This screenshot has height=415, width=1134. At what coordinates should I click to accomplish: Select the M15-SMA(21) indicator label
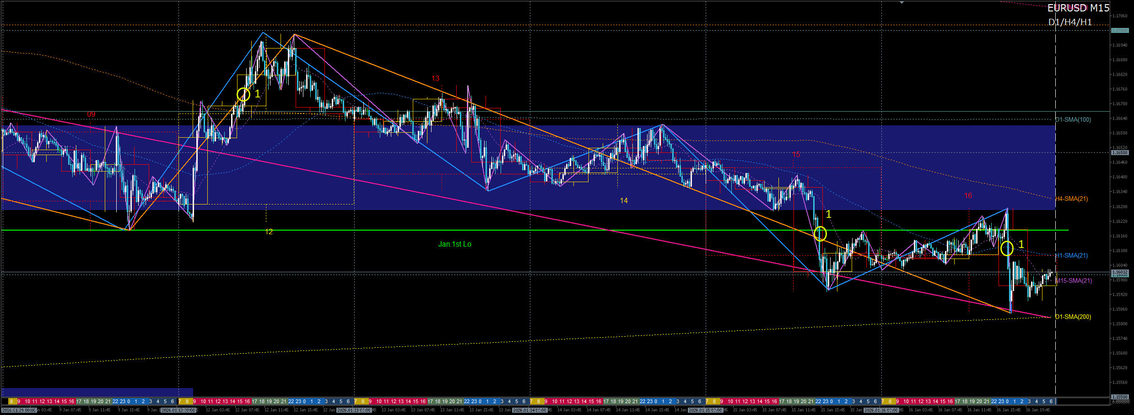pyautogui.click(x=1074, y=280)
